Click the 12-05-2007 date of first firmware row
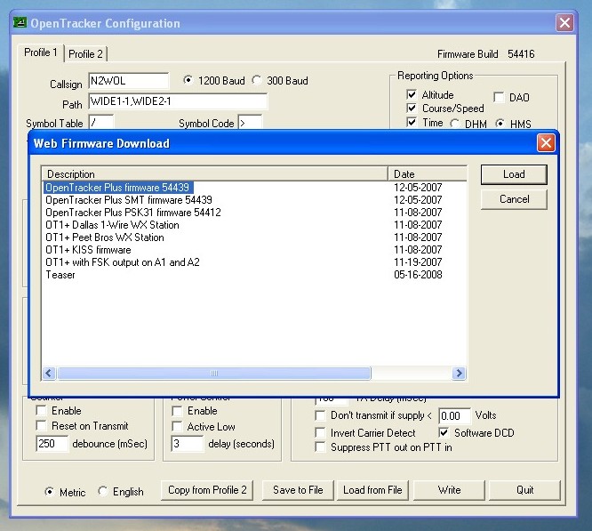 point(418,188)
